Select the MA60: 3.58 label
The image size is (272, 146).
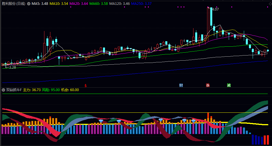[x=98, y=4]
